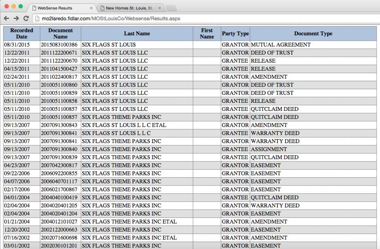The height and width of the screenshot is (249, 380).
Task: Close the WebSense Results tab
Action: tap(91, 8)
